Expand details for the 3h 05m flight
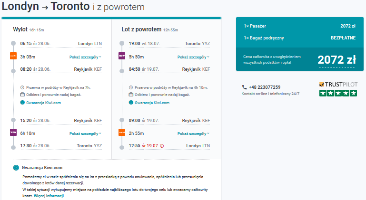 click(x=85, y=57)
